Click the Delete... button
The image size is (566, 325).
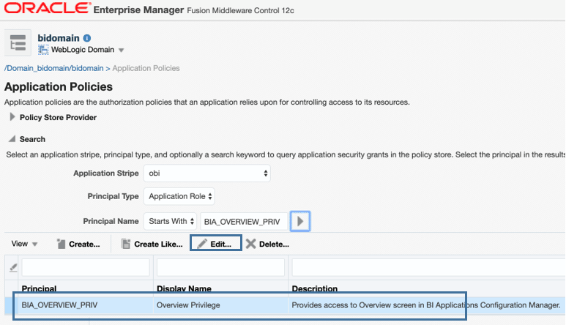[x=267, y=244]
